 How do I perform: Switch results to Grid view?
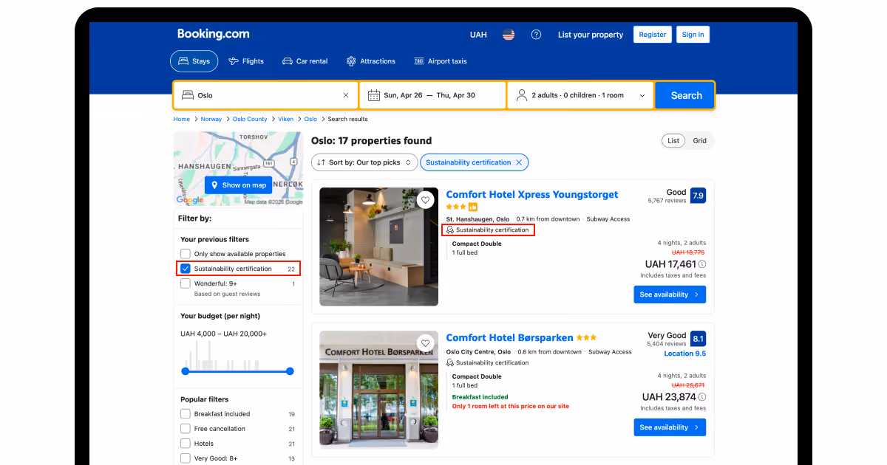tap(699, 140)
